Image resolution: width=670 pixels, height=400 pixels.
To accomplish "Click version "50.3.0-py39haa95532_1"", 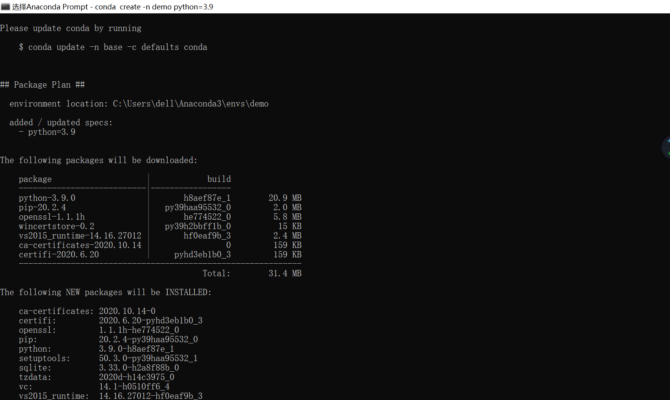I will (x=148, y=358).
